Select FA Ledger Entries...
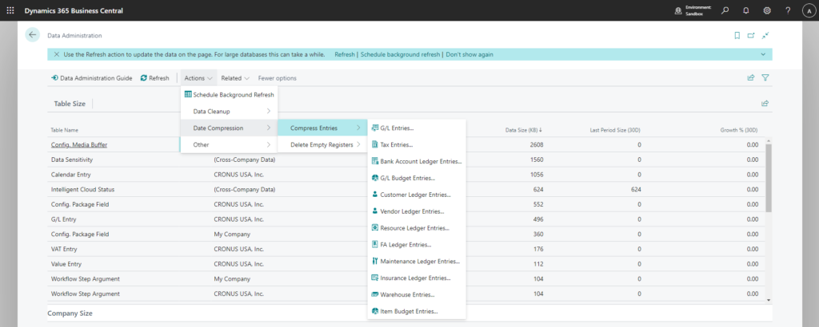819x327 pixels. pyautogui.click(x=417, y=245)
